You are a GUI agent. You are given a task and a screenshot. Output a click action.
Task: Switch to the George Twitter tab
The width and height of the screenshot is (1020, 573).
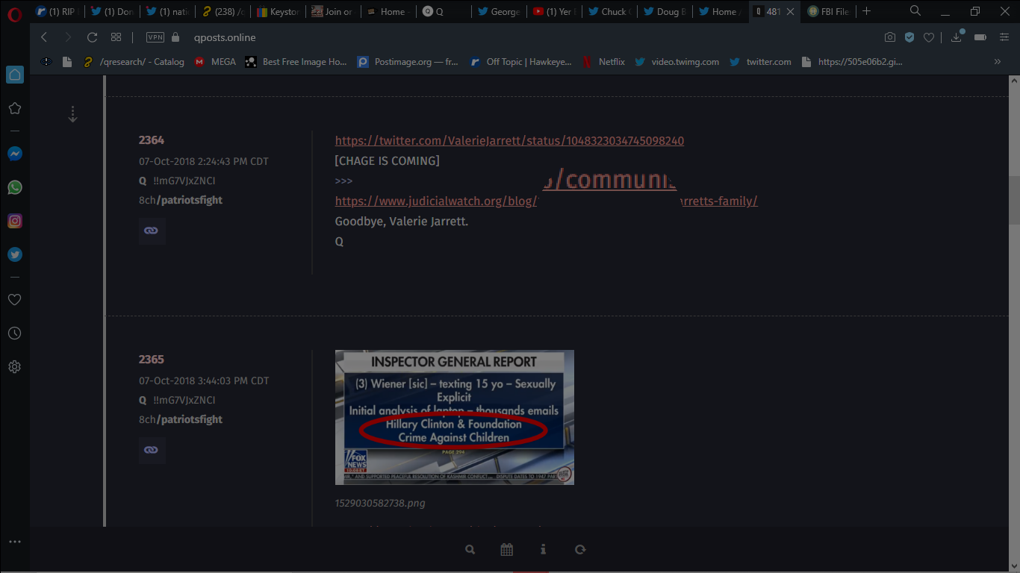tap(498, 11)
